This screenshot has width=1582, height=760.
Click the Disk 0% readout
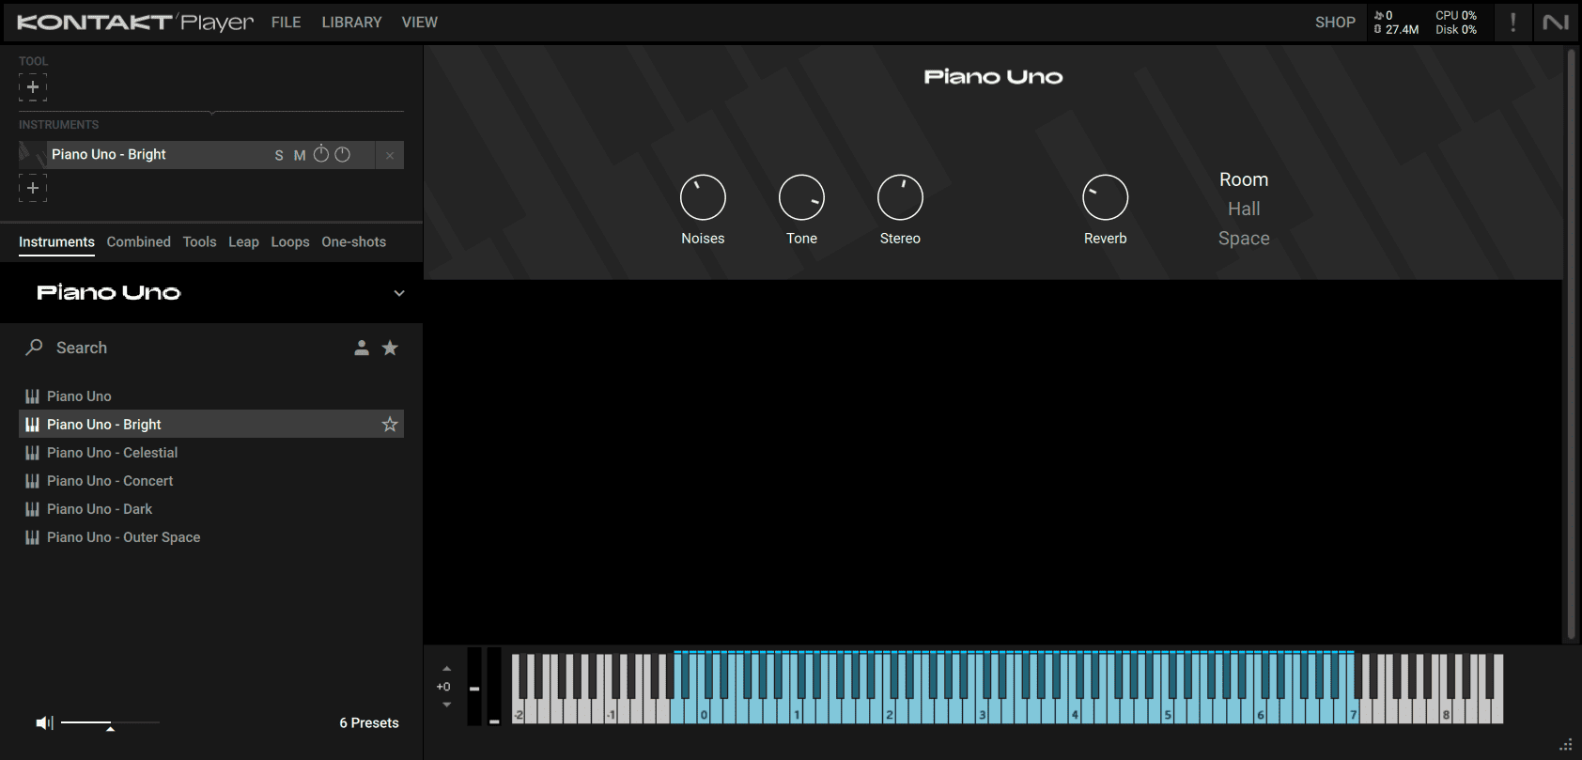coord(1456,29)
